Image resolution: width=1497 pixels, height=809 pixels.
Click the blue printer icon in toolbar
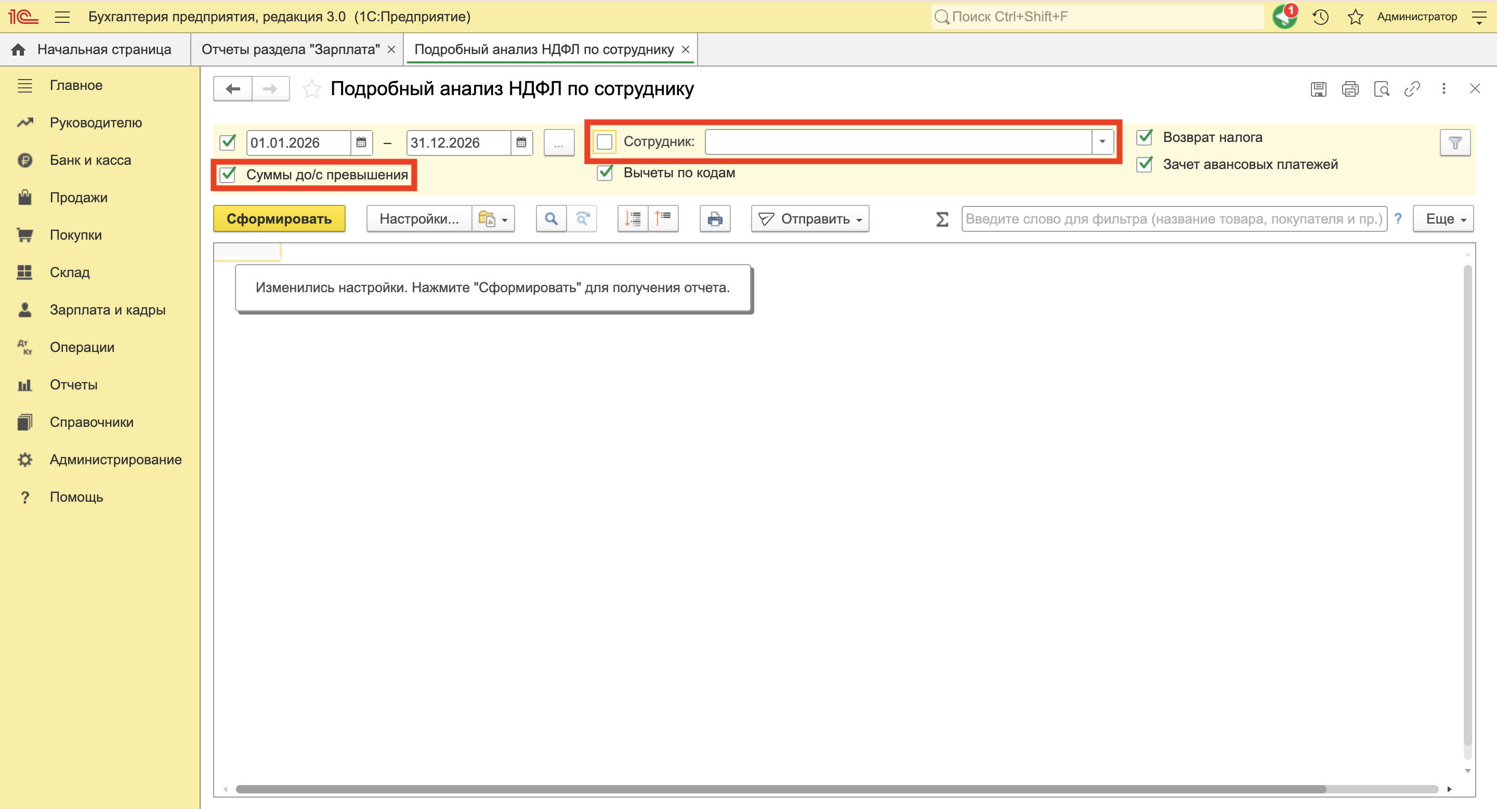714,218
